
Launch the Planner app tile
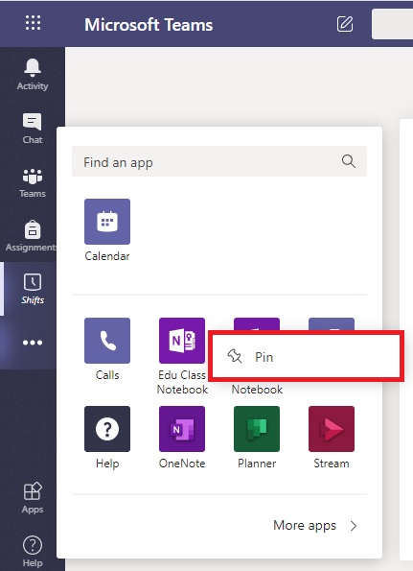coord(257,438)
